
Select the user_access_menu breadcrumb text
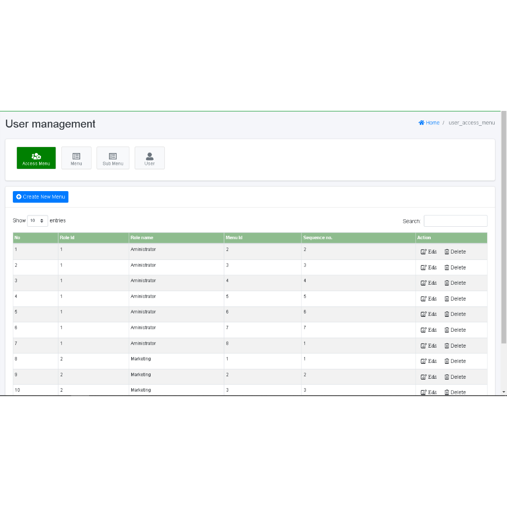[x=471, y=123]
